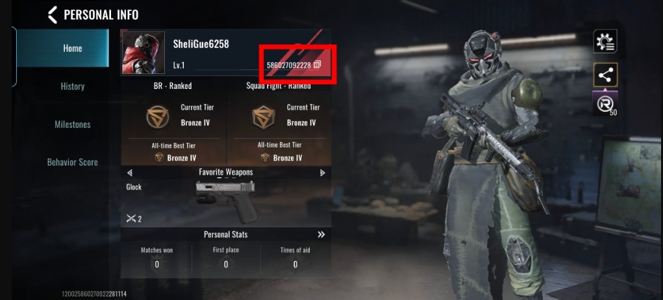Viewport: 663px width, 300px height.
Task: Tap the share icon
Action: tap(605, 75)
